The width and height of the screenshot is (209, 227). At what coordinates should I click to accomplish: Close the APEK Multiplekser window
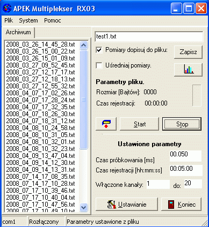click(x=201, y=9)
